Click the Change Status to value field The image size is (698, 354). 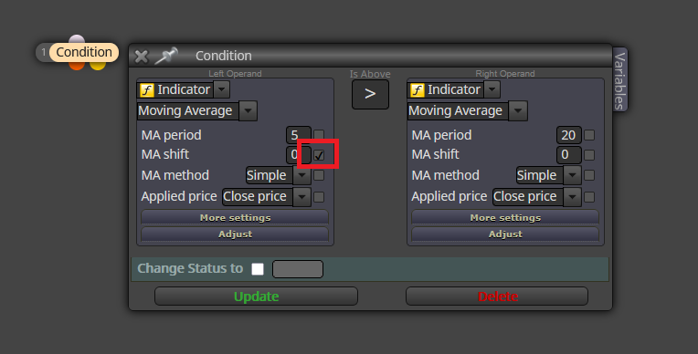(298, 269)
